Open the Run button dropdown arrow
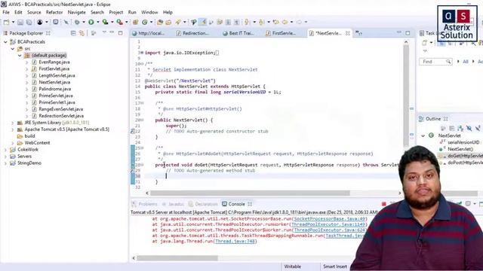 click(x=97, y=22)
